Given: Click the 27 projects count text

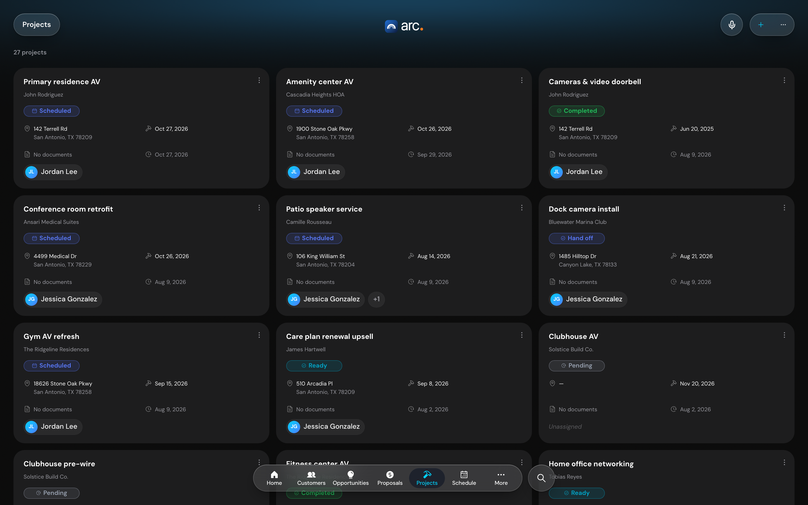Looking at the screenshot, I should pyautogui.click(x=30, y=52).
